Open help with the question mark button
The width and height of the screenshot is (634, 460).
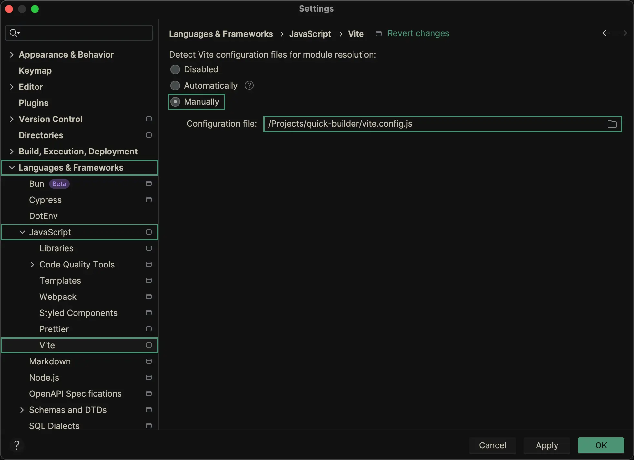tap(17, 445)
